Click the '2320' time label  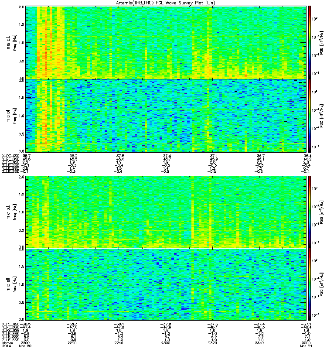point(212,343)
